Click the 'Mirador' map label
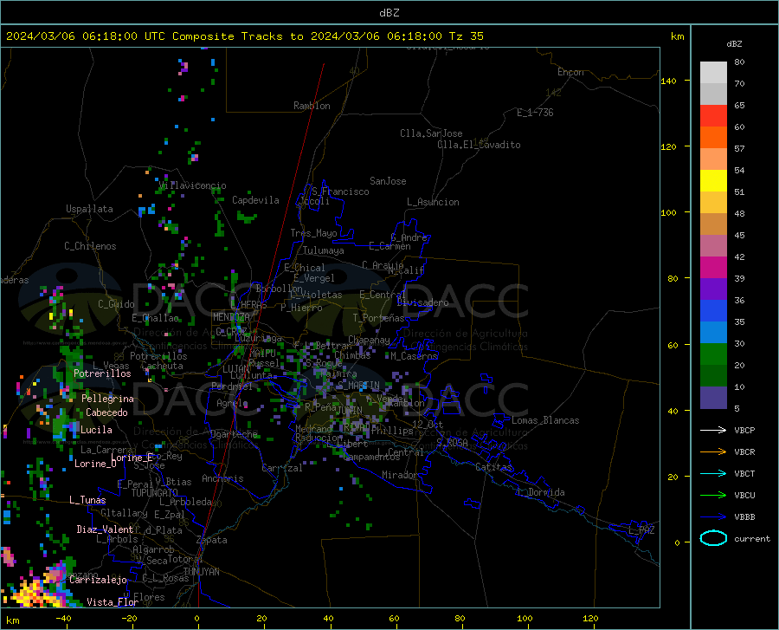Image resolution: width=779 pixels, height=630 pixels. 399,475
